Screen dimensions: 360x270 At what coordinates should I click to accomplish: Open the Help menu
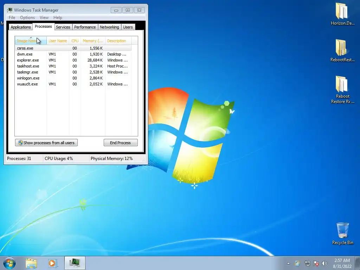58,18
